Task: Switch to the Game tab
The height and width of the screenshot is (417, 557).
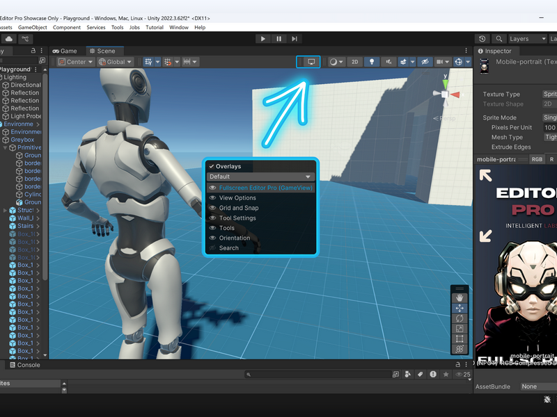Action: tap(65, 51)
